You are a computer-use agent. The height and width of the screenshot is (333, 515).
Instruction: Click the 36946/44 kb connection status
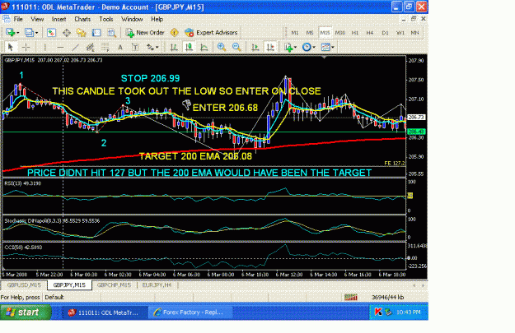point(387,298)
